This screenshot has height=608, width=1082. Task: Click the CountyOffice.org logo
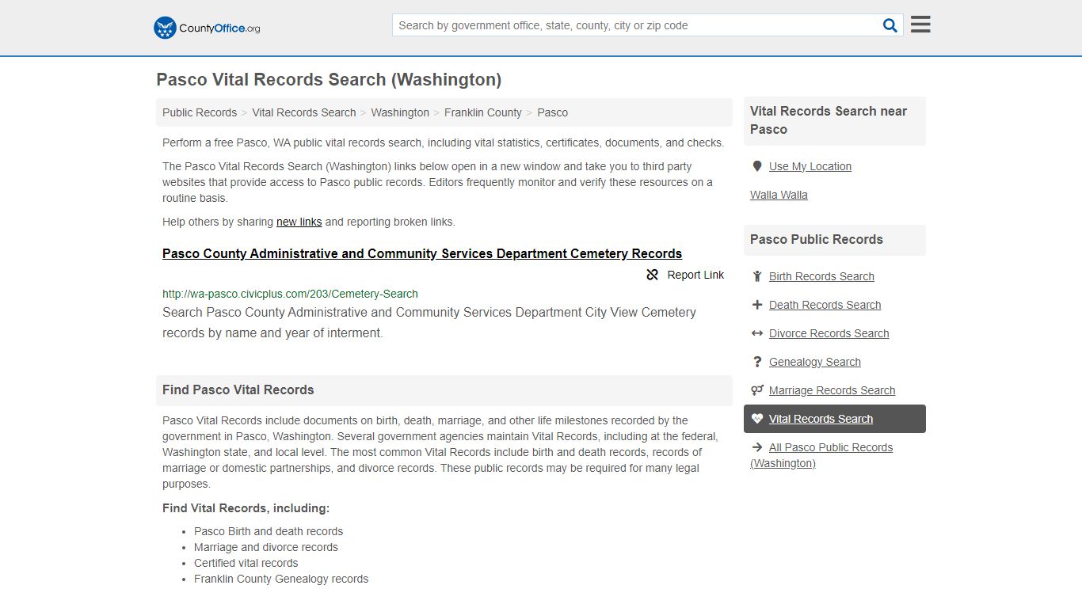click(207, 28)
